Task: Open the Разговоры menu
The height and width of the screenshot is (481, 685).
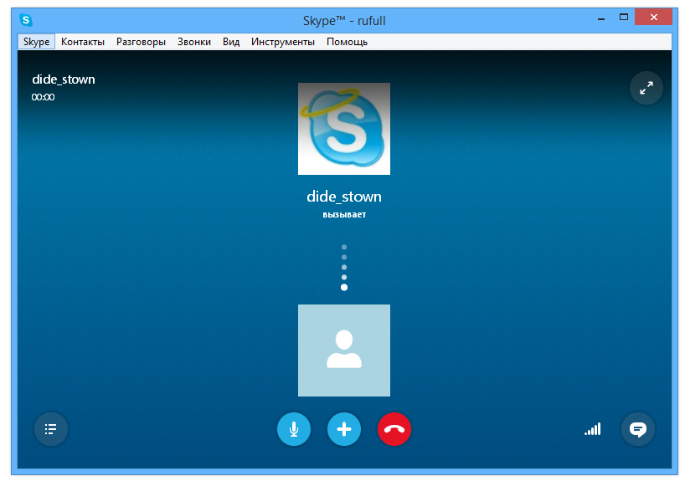Action: (x=141, y=42)
